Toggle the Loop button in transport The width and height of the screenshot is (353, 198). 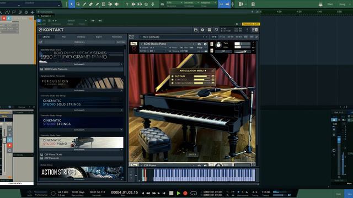(194, 193)
